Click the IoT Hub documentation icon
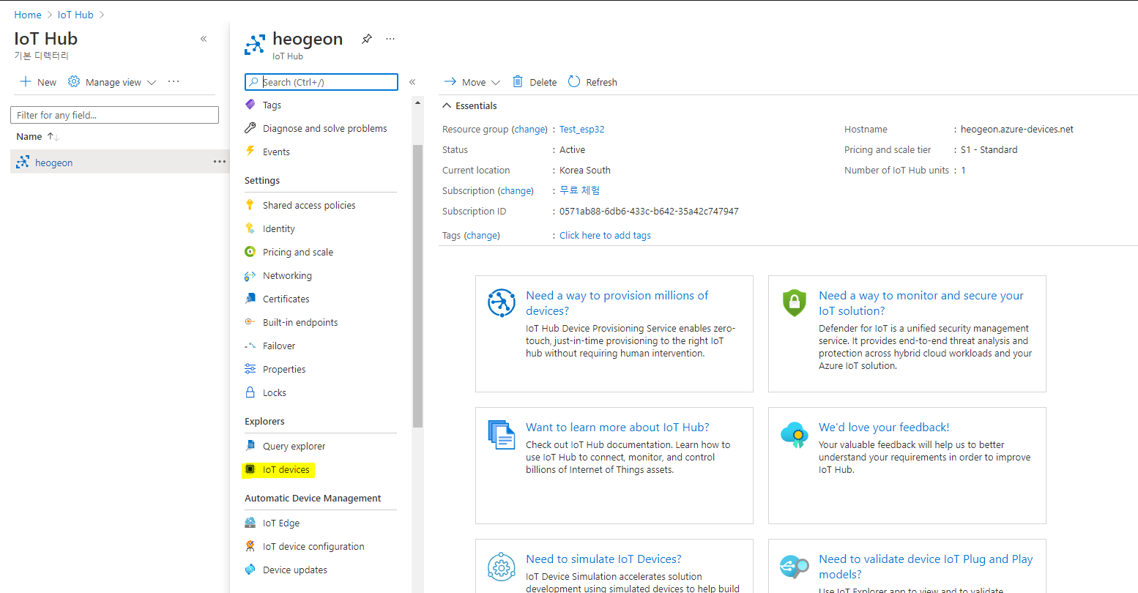 click(x=502, y=434)
